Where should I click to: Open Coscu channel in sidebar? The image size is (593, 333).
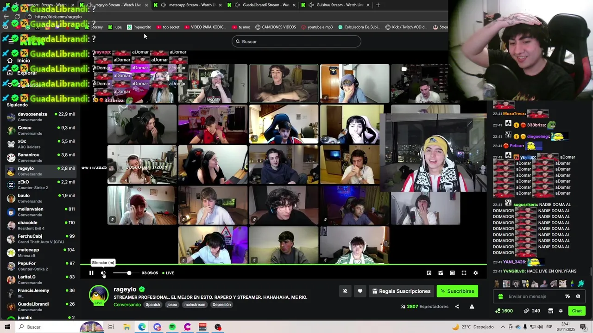pyautogui.click(x=40, y=130)
